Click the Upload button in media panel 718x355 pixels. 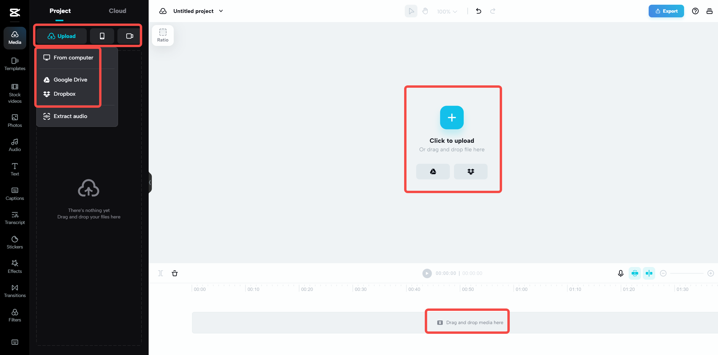62,36
